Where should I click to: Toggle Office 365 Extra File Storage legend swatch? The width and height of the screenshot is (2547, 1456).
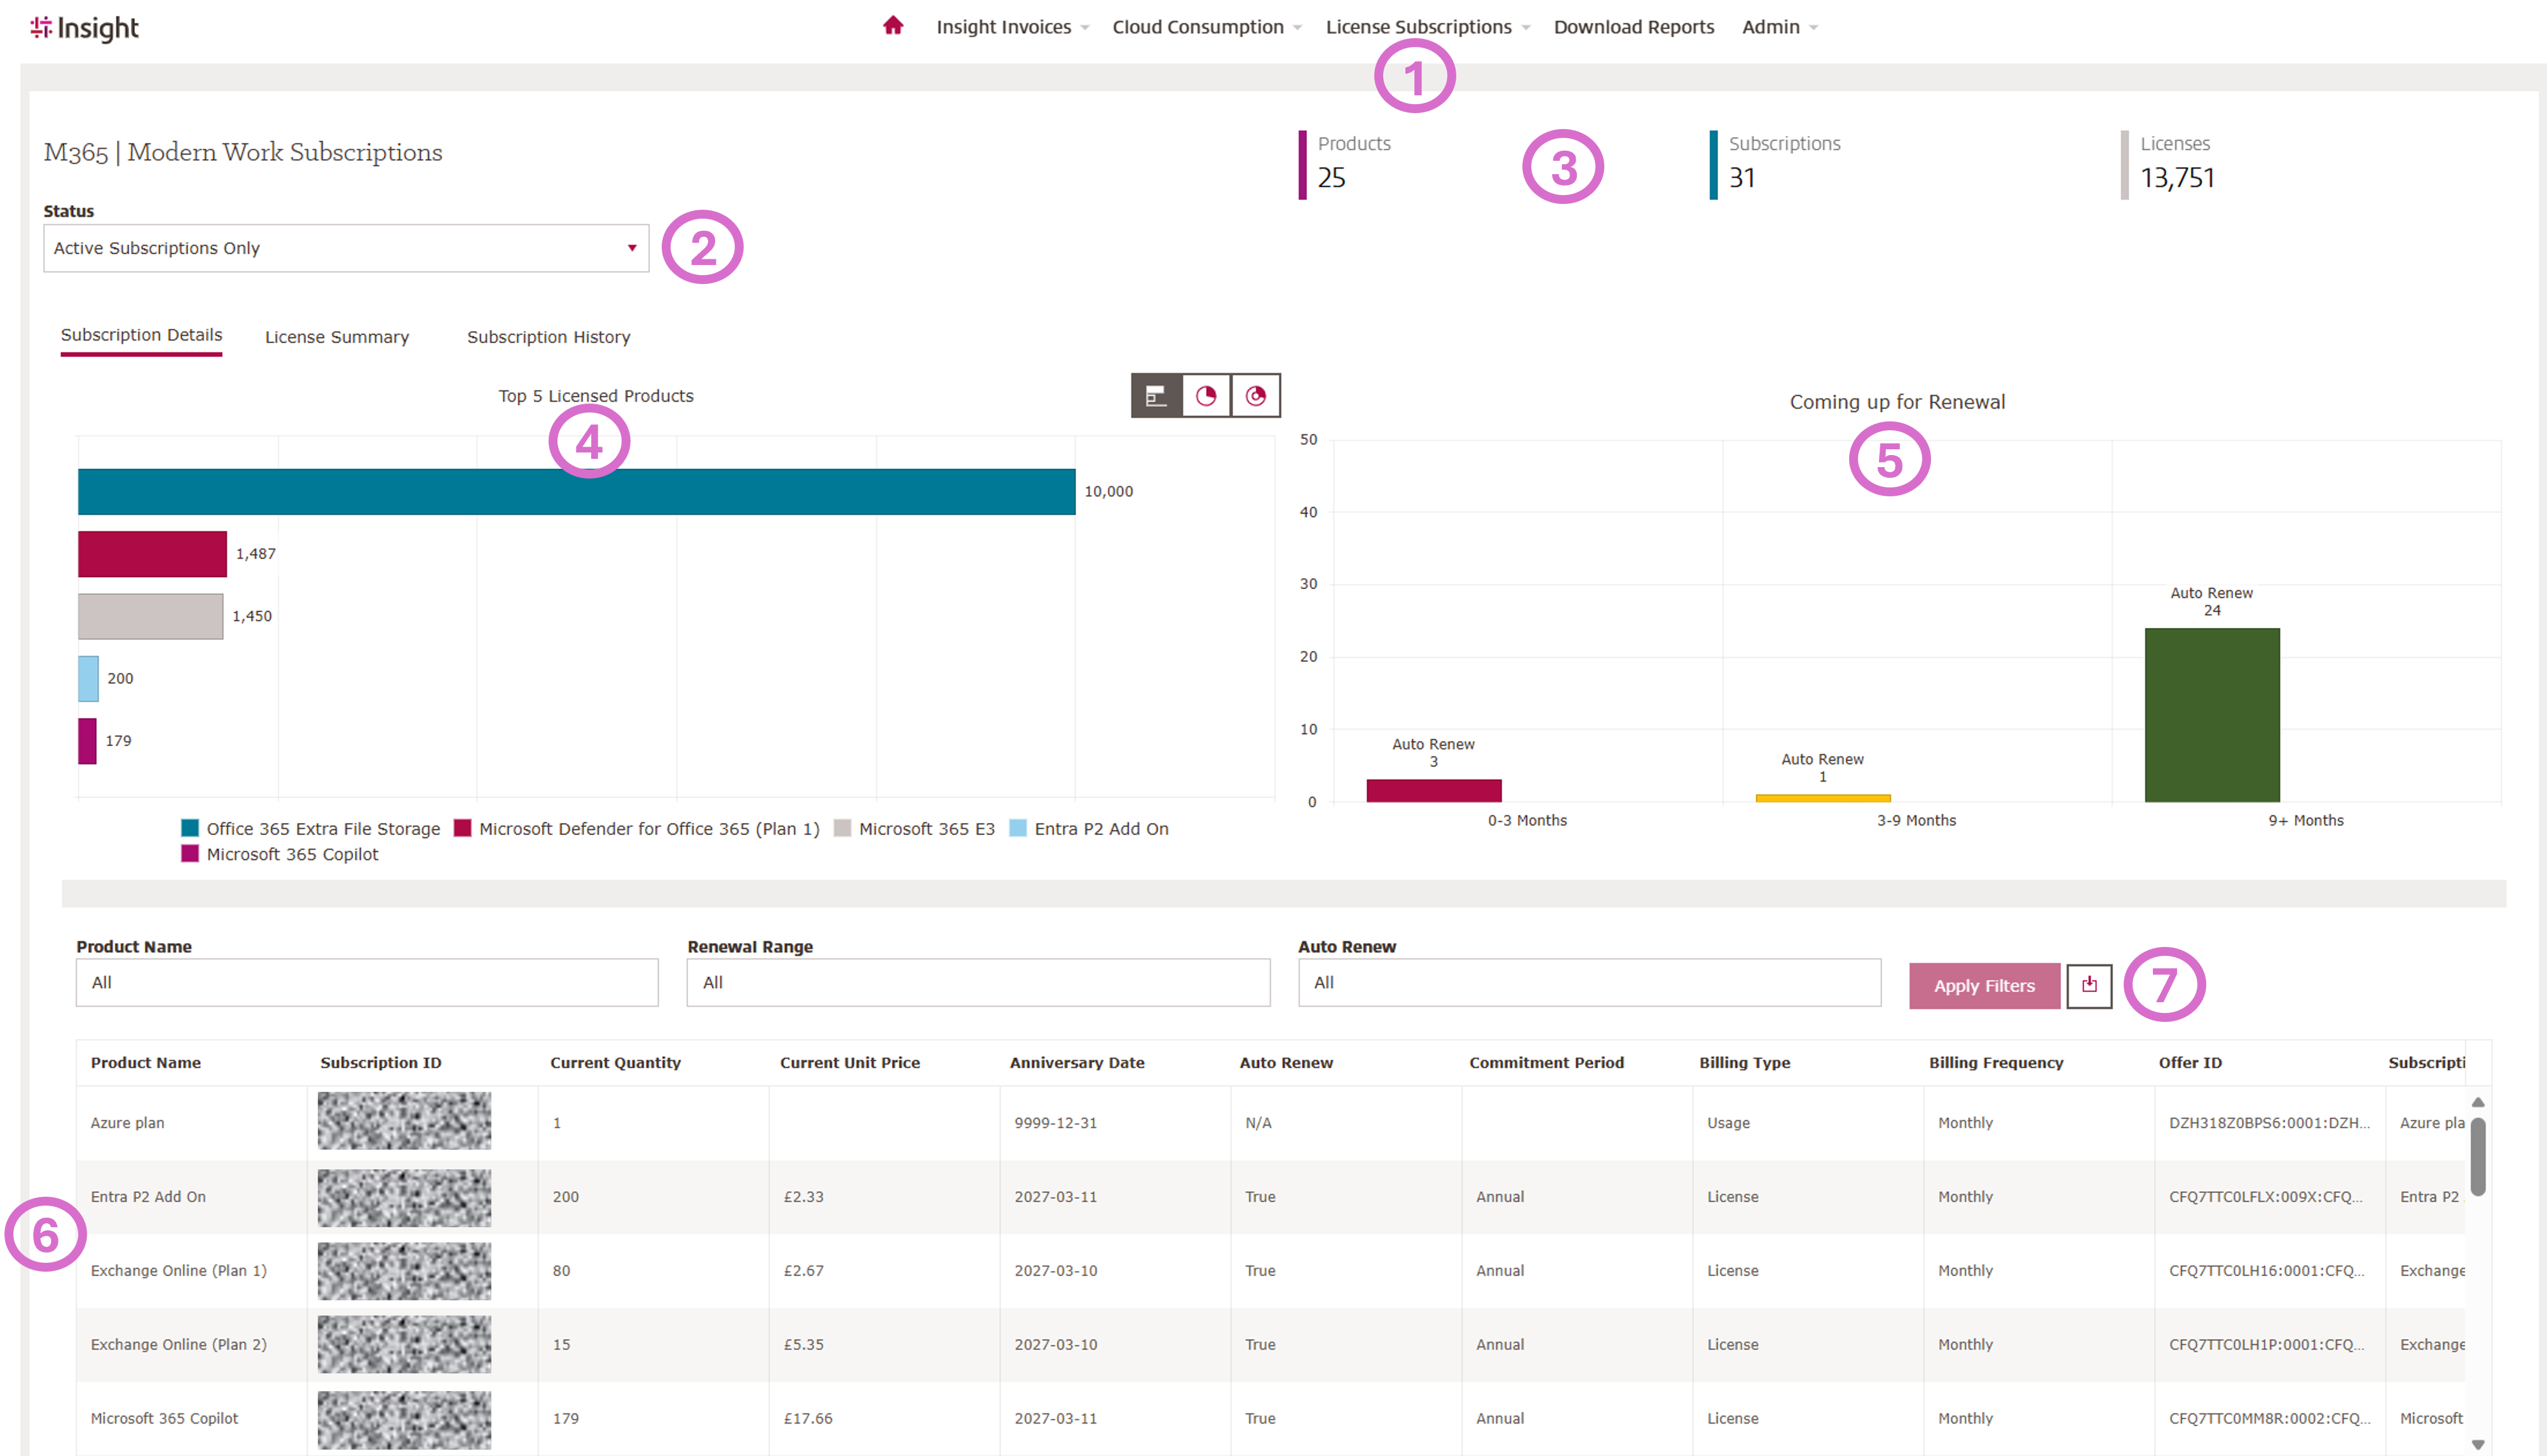click(189, 828)
